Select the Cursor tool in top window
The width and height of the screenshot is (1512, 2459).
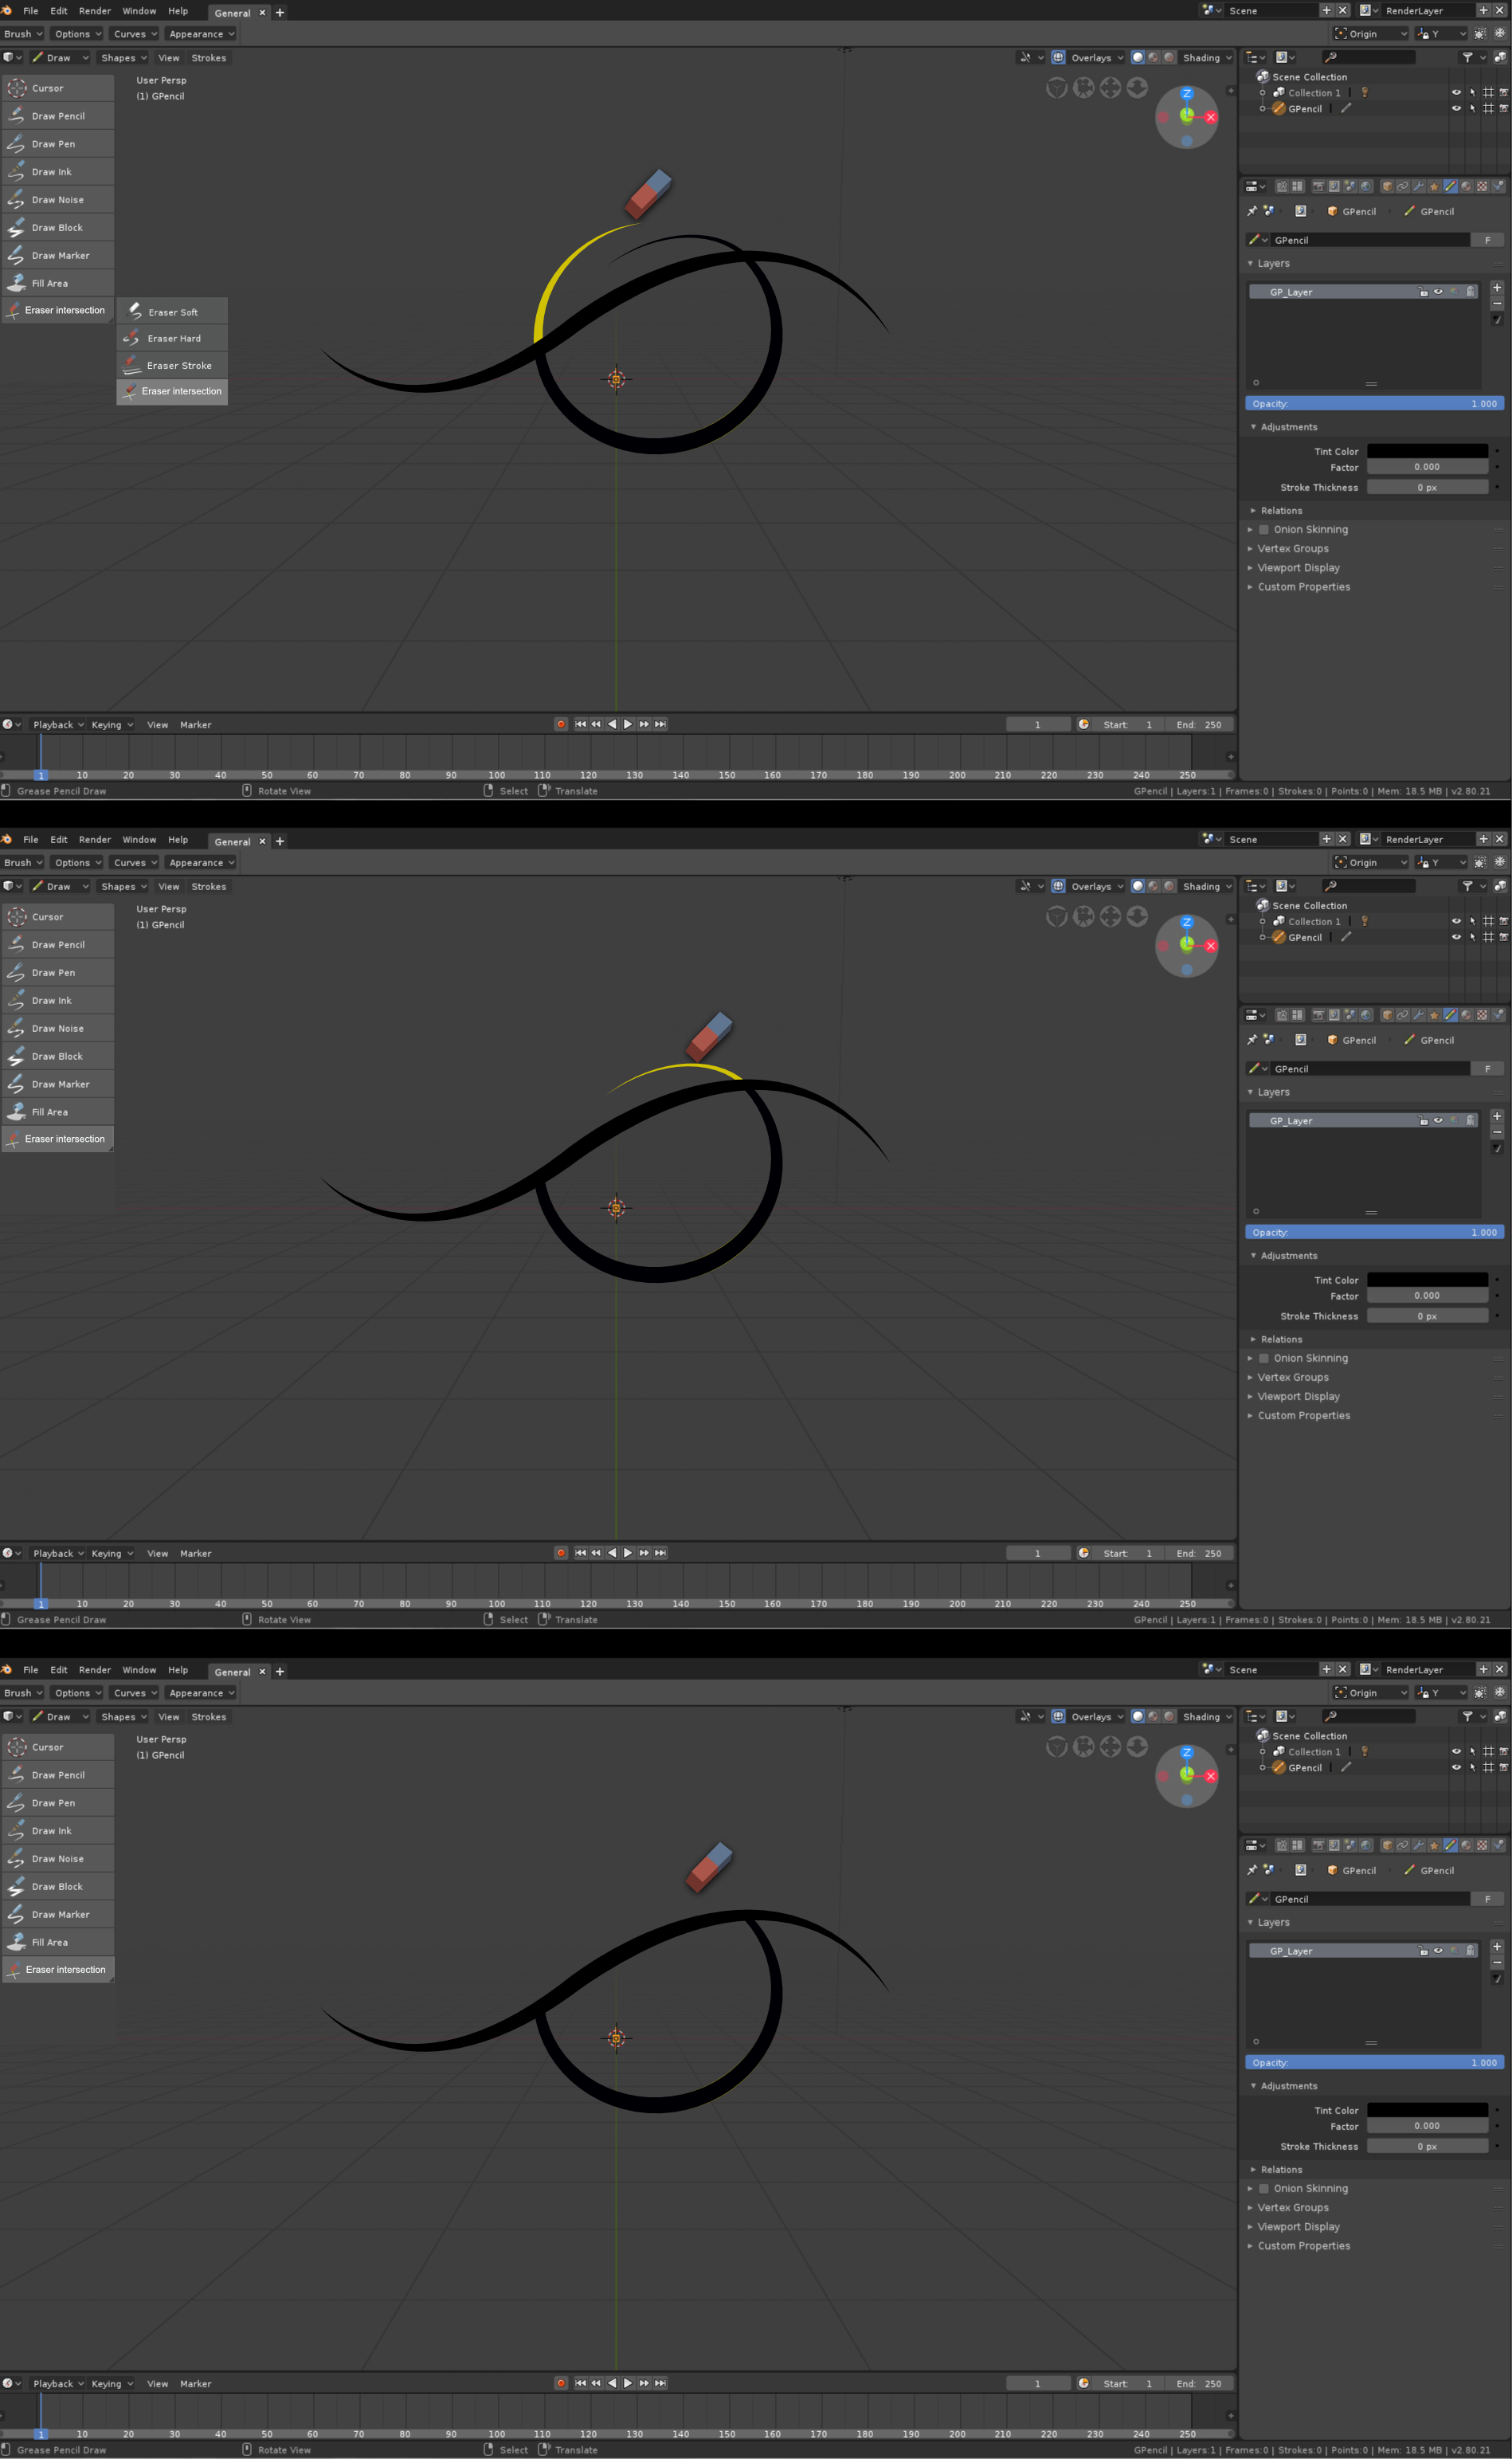coord(57,88)
